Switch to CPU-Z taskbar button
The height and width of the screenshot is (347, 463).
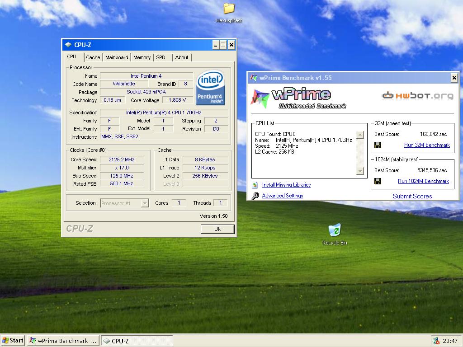137,341
